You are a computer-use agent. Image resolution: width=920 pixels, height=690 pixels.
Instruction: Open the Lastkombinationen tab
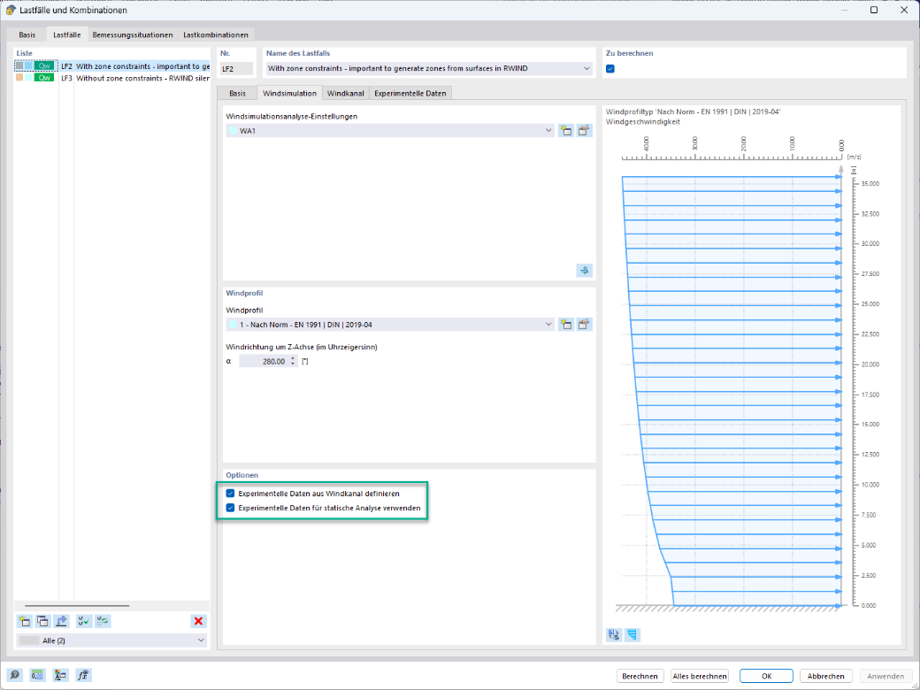click(x=215, y=34)
